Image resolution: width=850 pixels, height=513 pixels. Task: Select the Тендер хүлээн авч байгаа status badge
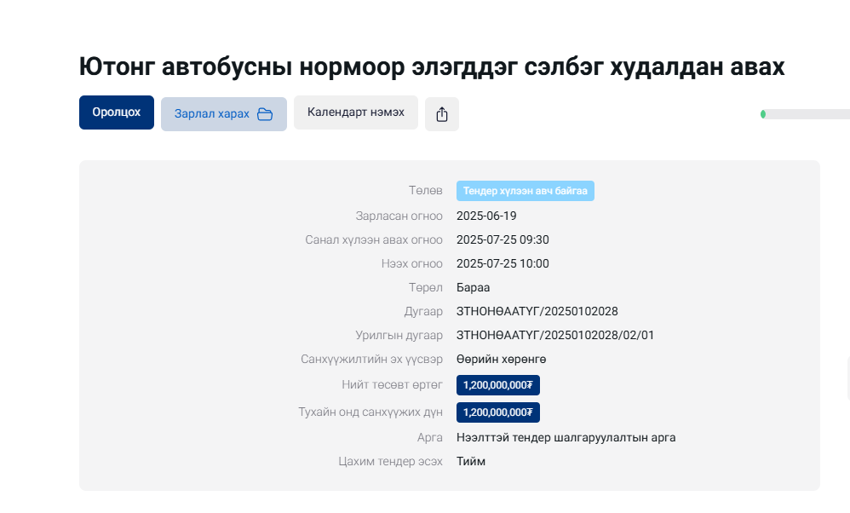click(x=526, y=191)
